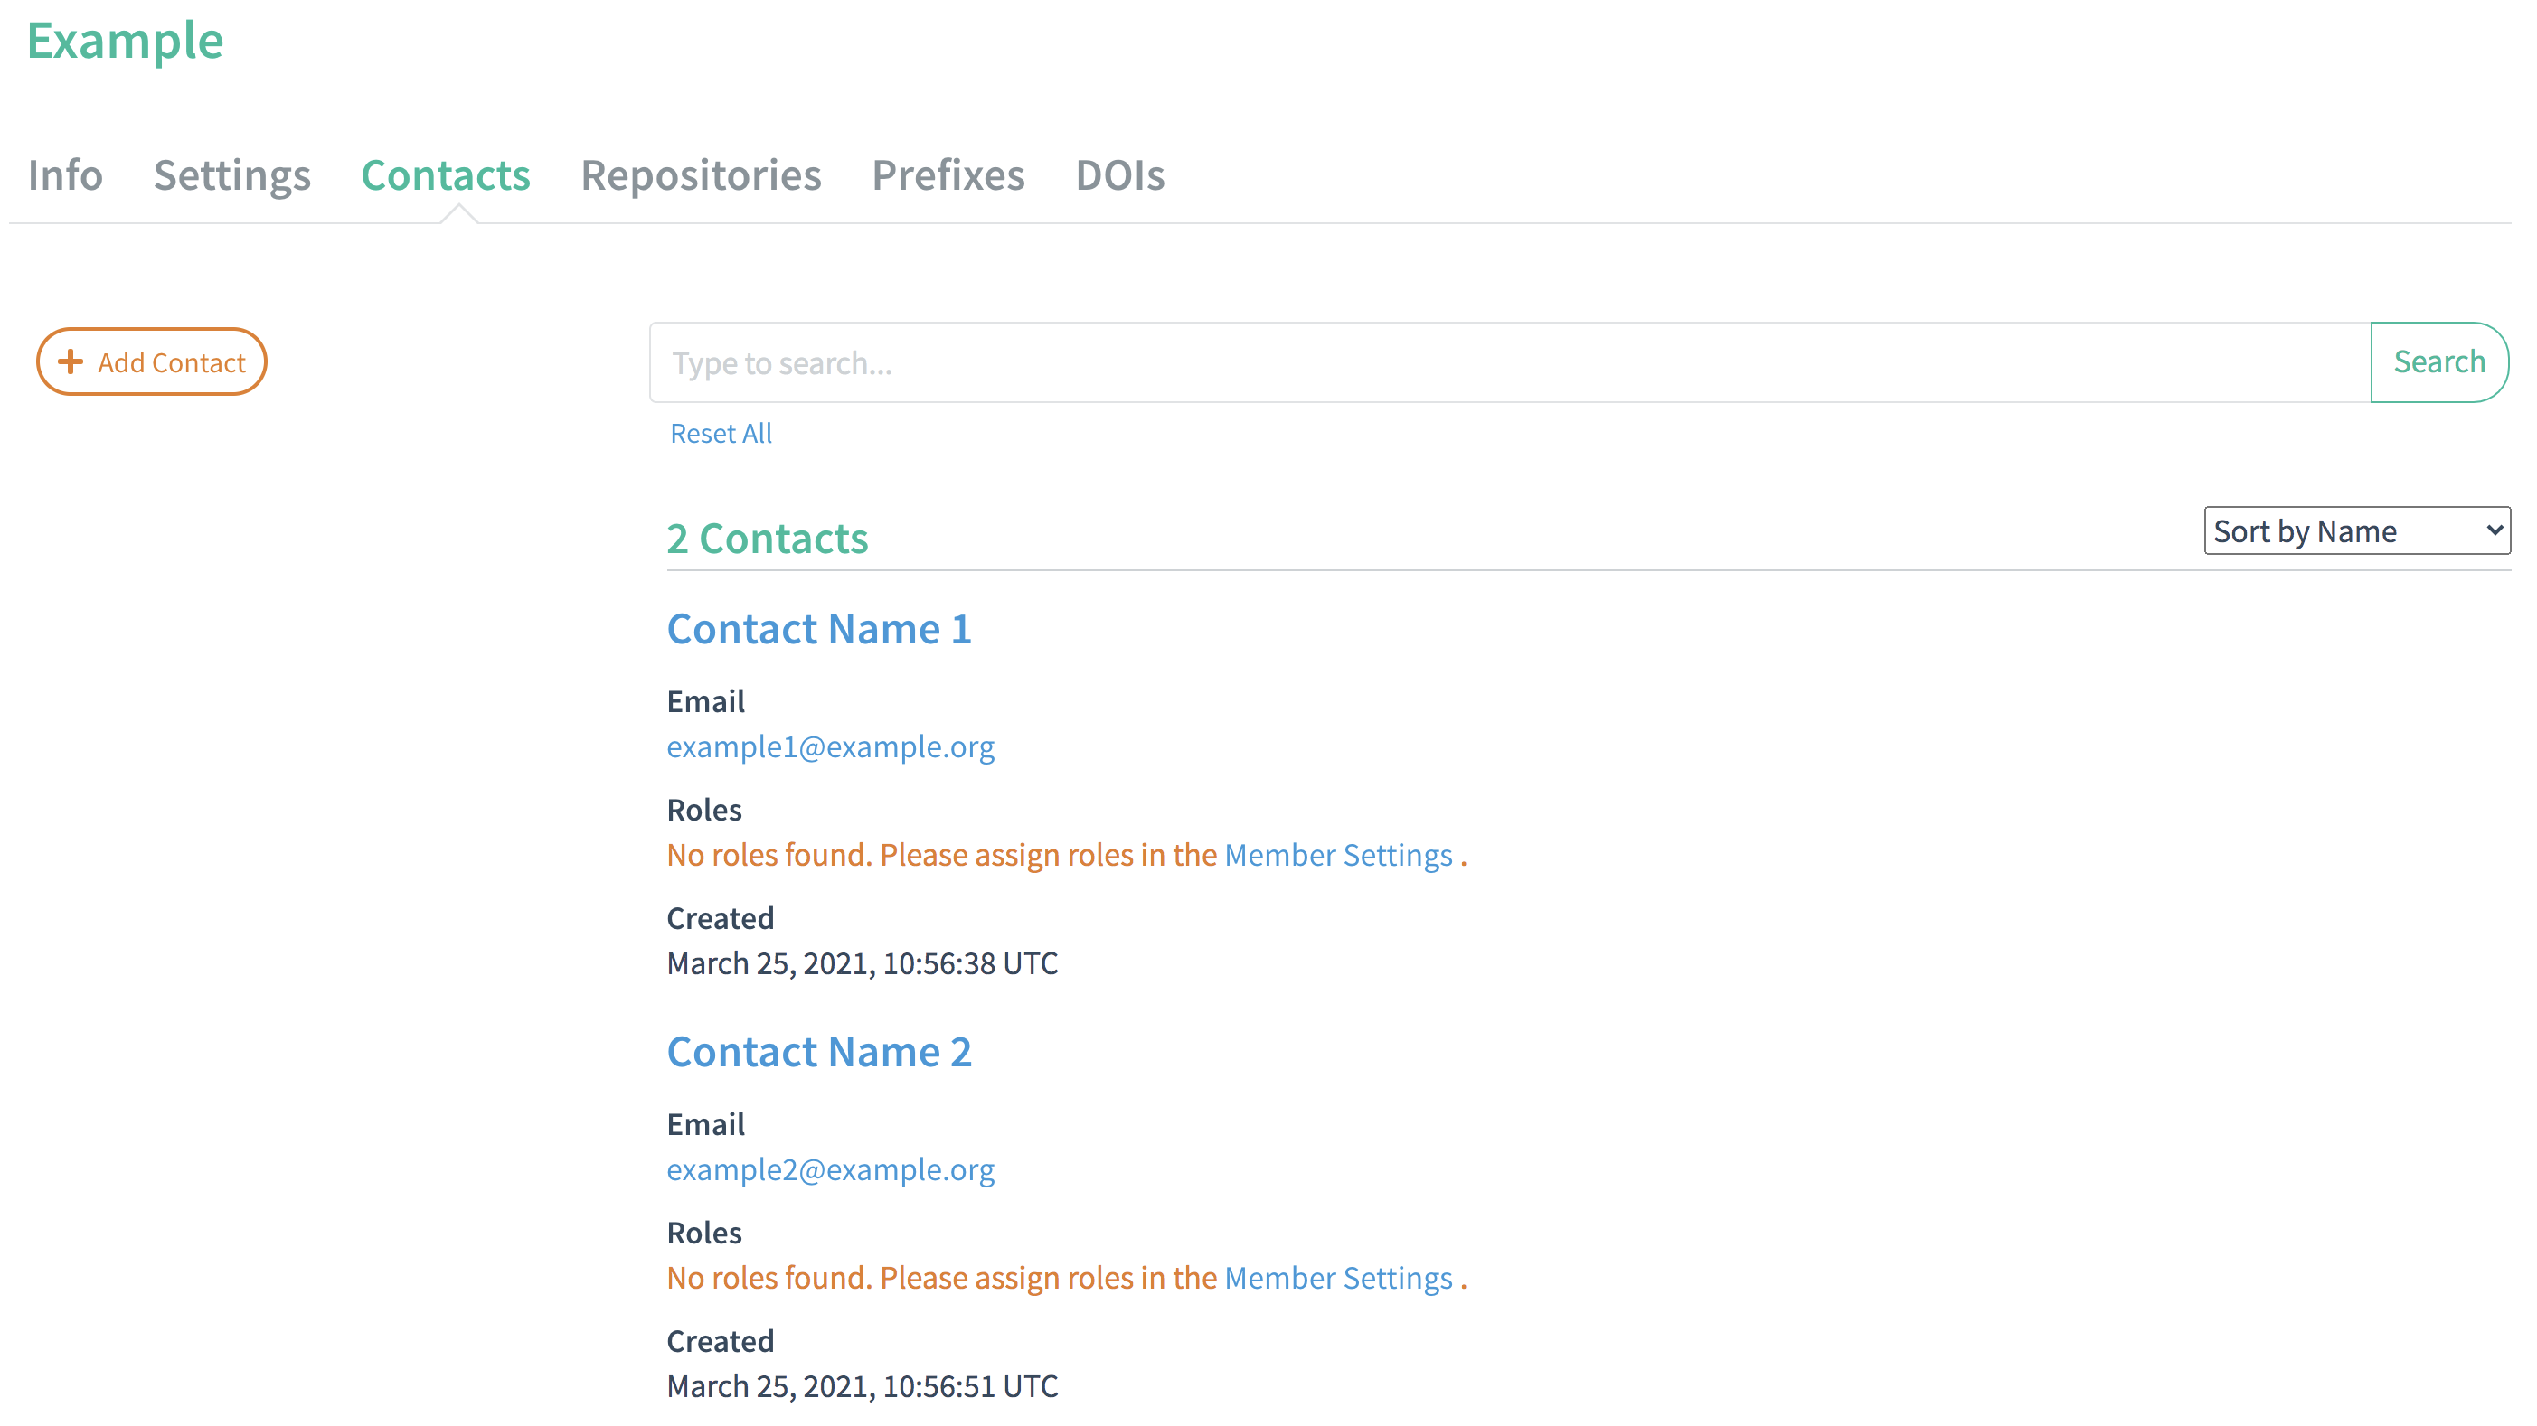Click the 2 Contacts heading
This screenshot has width=2537, height=1426.
766,539
